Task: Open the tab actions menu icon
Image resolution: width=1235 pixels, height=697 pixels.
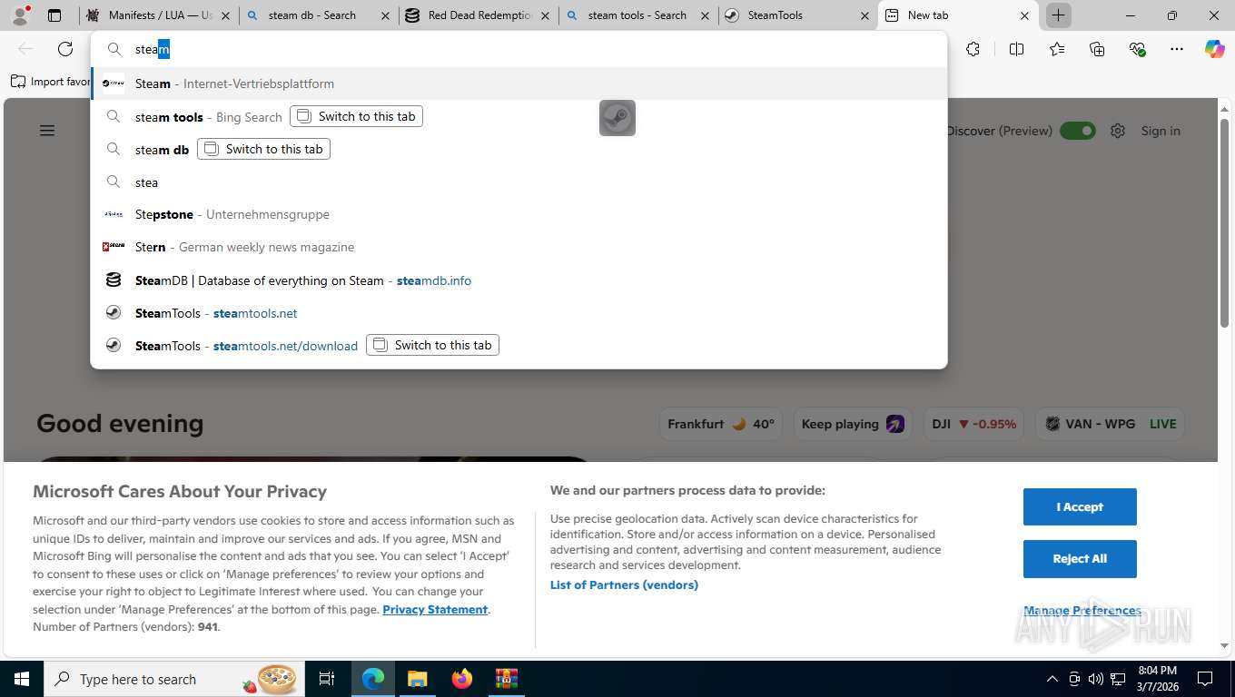Action: [x=54, y=15]
